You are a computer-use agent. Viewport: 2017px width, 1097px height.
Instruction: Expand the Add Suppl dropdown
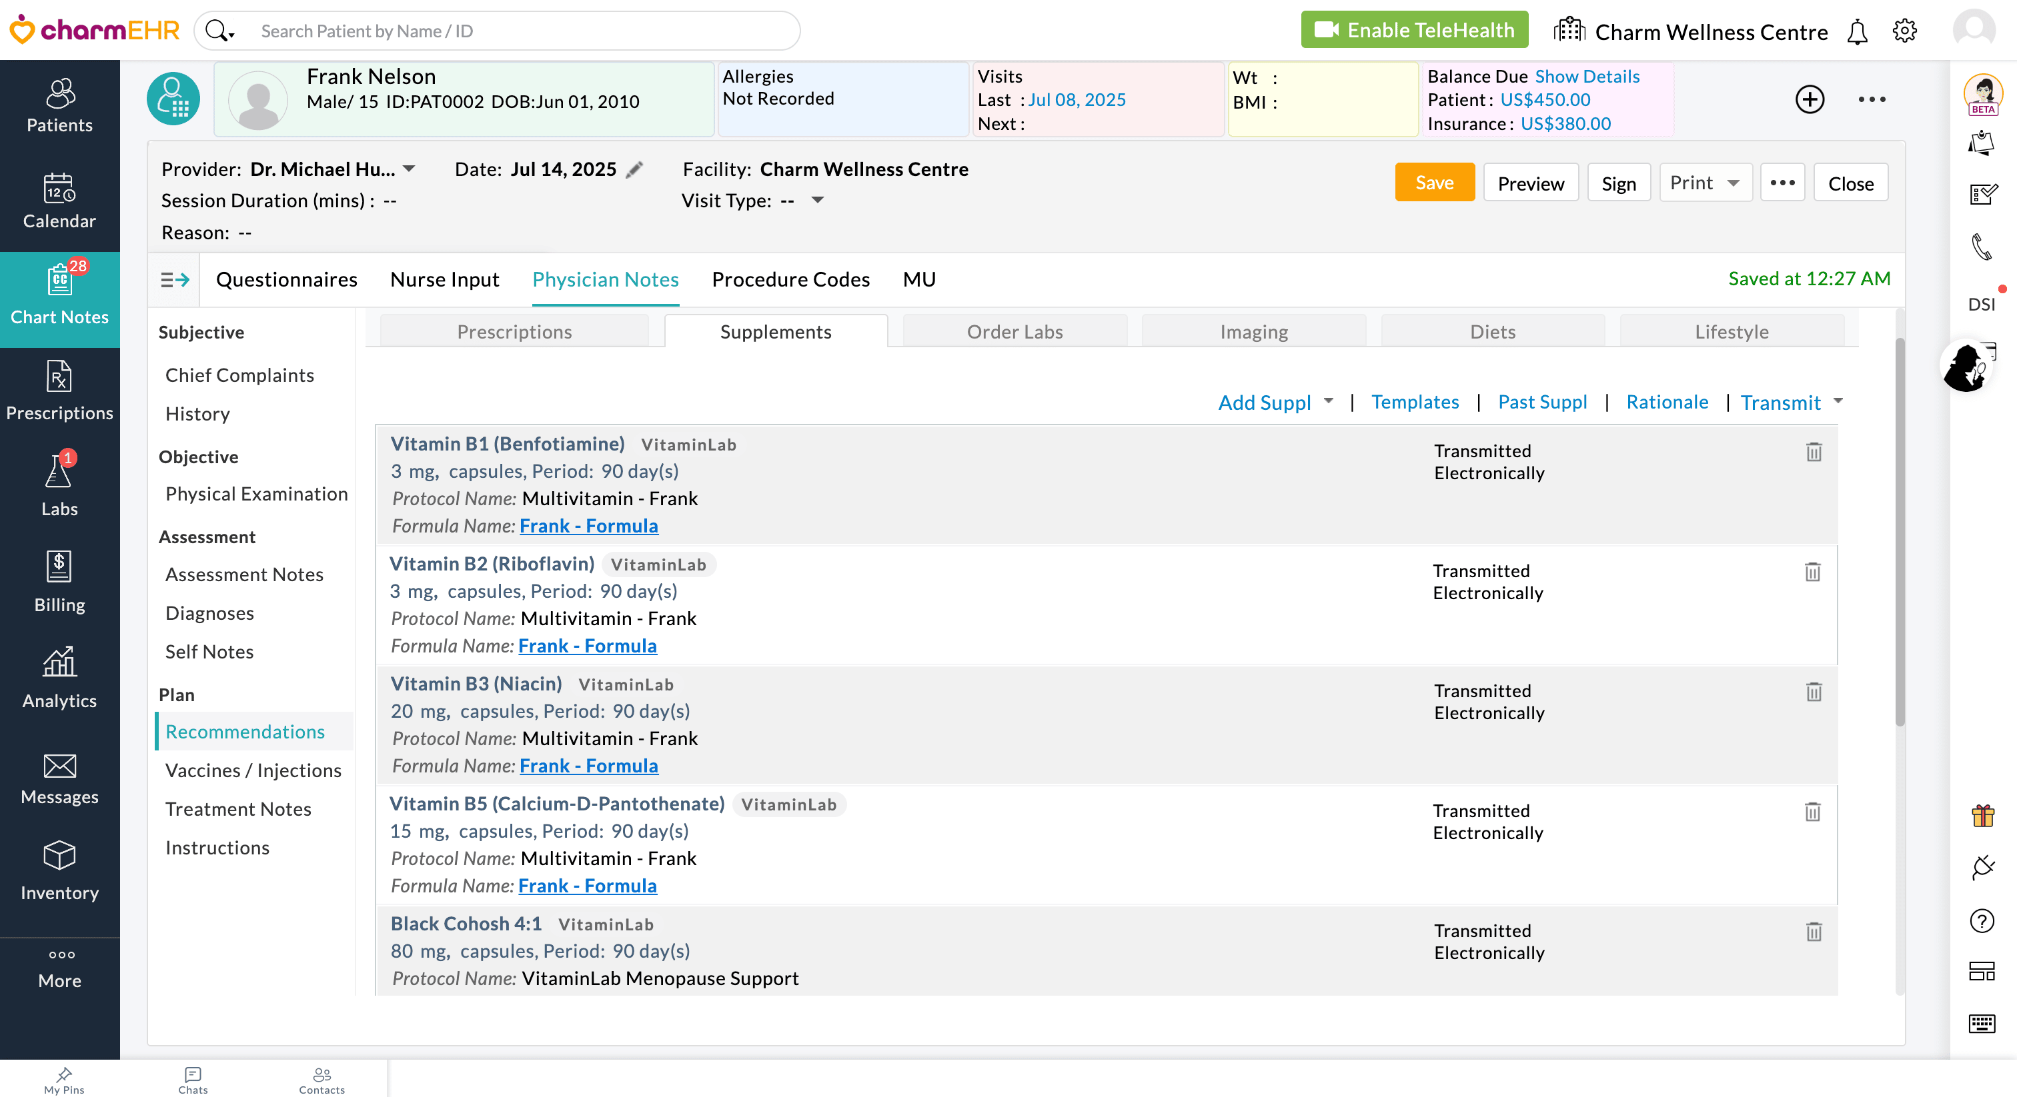pyautogui.click(x=1328, y=401)
